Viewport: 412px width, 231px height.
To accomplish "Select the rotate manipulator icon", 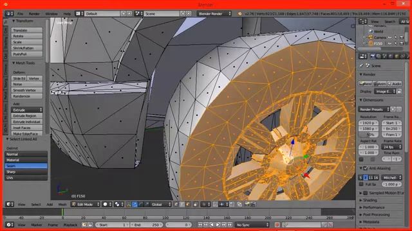I will pos(141,204).
